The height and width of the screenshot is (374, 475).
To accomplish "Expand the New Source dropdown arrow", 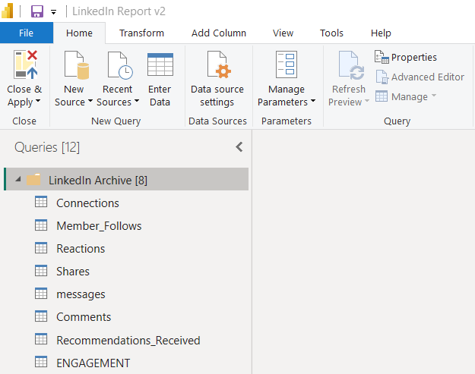I will click(x=90, y=101).
